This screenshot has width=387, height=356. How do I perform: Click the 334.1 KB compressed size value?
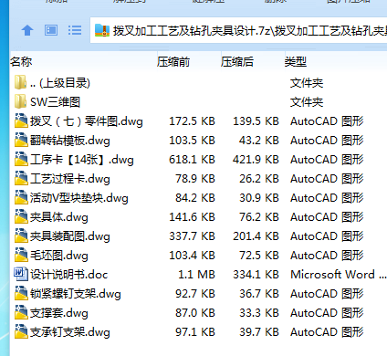coord(256,275)
